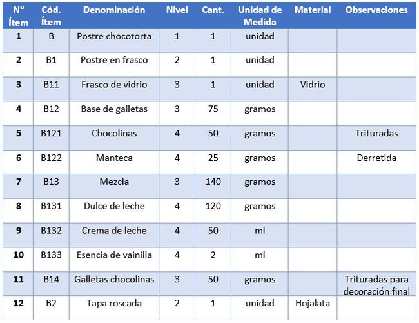Select the Trituradas observation cell

point(376,138)
